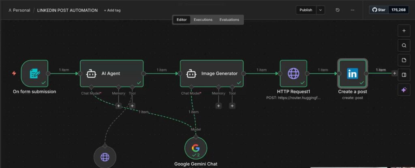Viewport: 415px width, 168px height.
Task: Add a sticky note from sidebar
Action: (x=404, y=61)
